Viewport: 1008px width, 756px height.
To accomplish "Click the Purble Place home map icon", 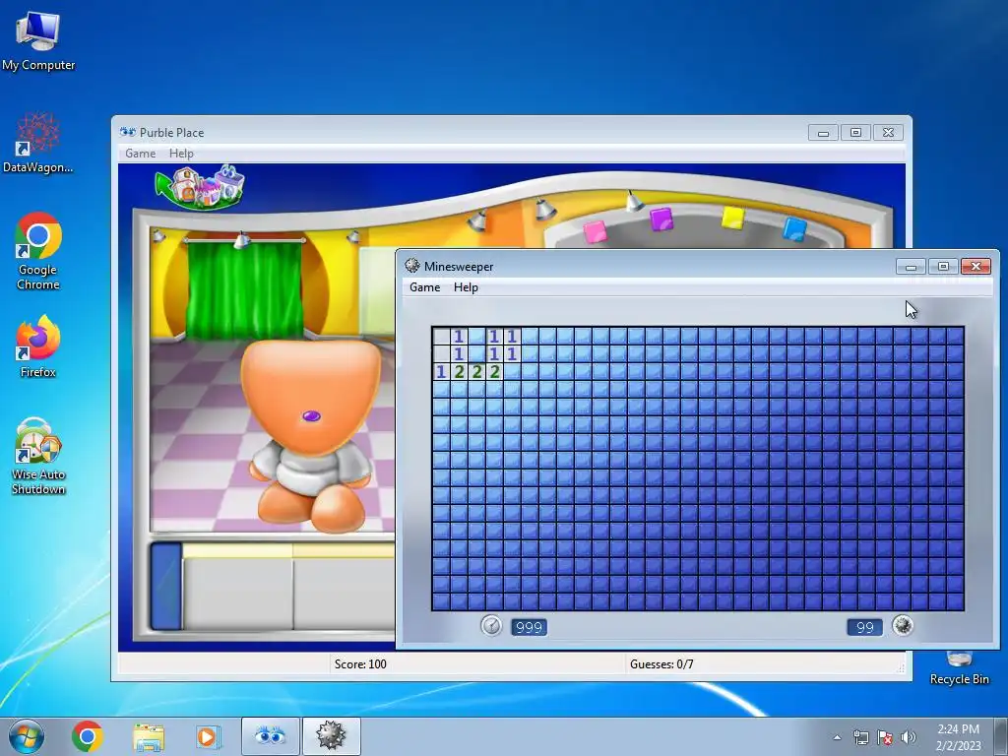I will click(x=200, y=186).
